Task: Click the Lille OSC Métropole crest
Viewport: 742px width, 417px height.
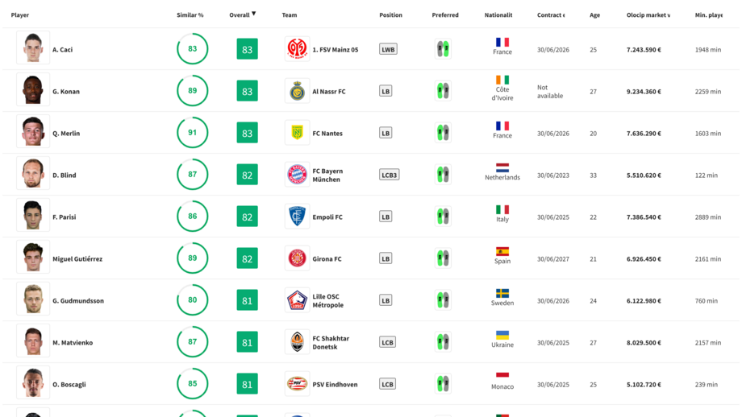Action: [297, 300]
